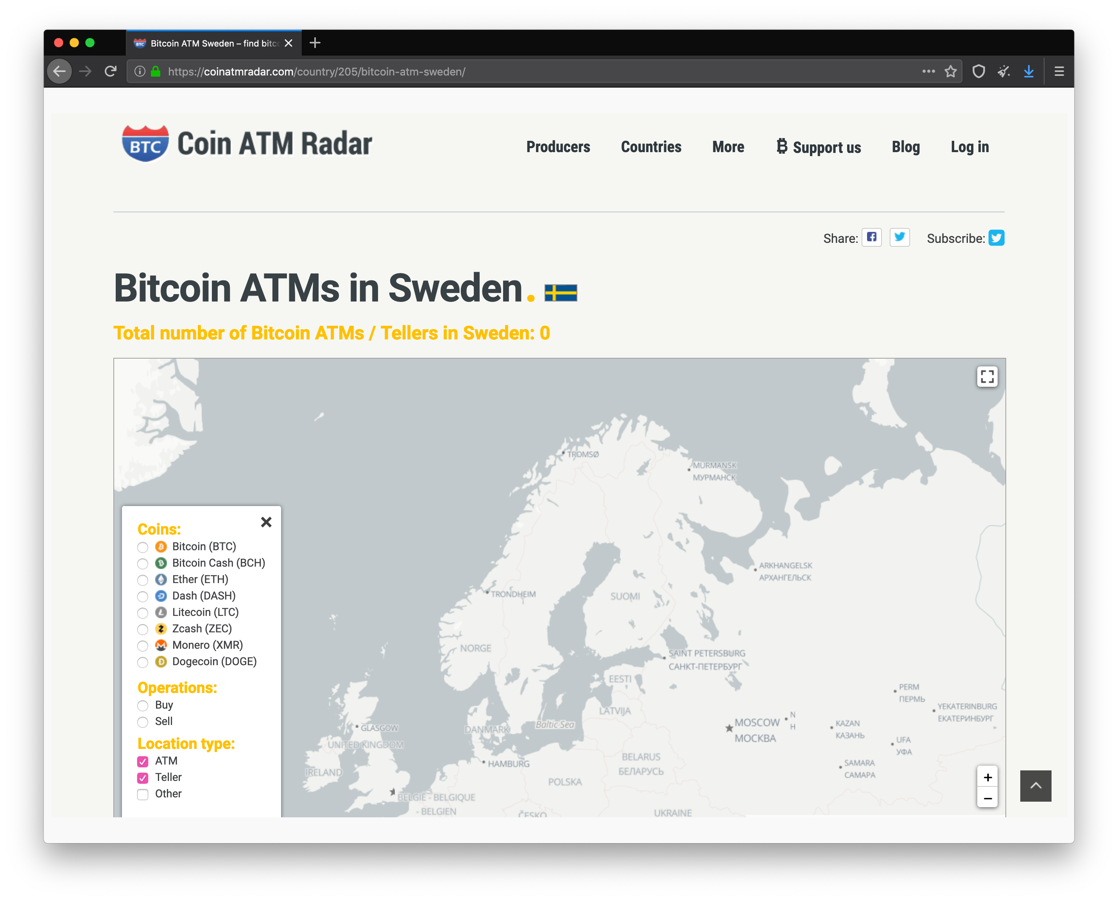This screenshot has width=1118, height=901.
Task: Open the More menu
Action: pyautogui.click(x=728, y=147)
